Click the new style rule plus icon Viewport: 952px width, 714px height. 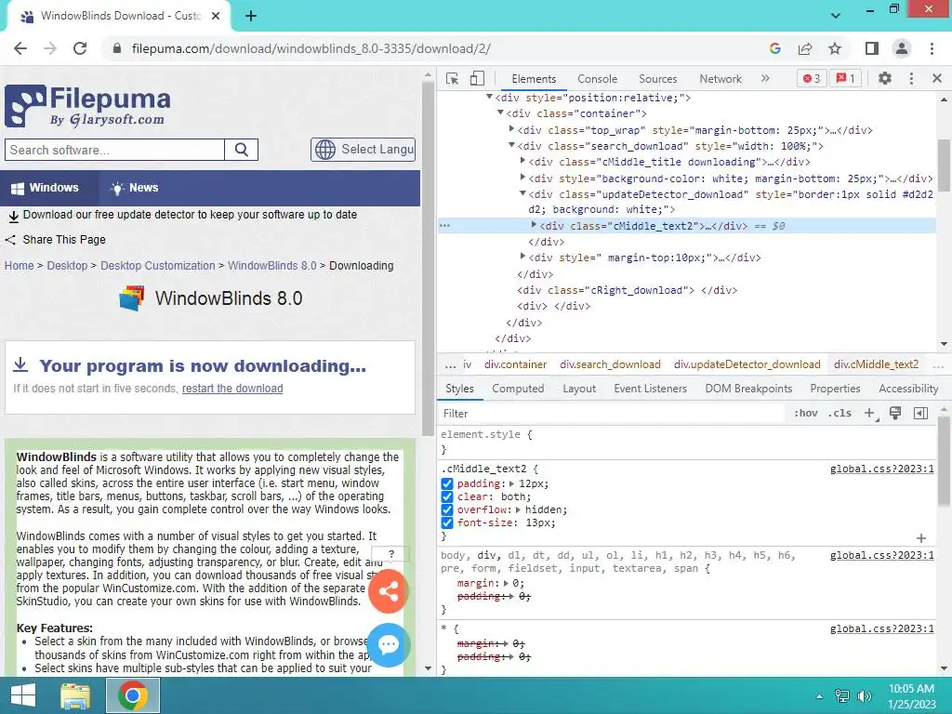pyautogui.click(x=870, y=414)
